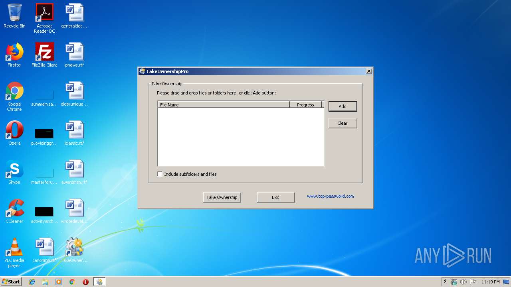The height and width of the screenshot is (287, 511).
Task: Open the Recycle Bin desktop icon
Action: pos(14,16)
